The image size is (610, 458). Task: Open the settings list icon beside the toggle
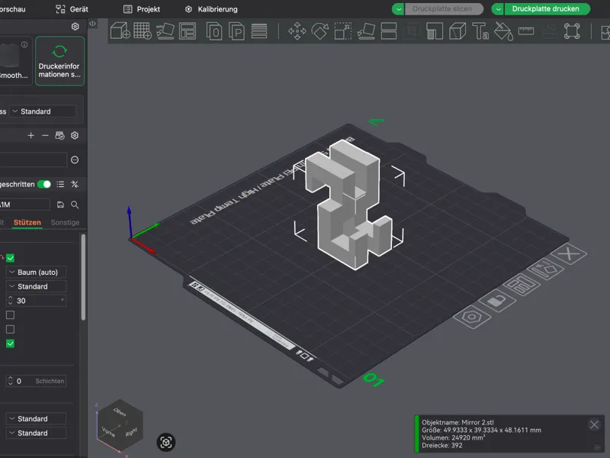click(x=60, y=184)
